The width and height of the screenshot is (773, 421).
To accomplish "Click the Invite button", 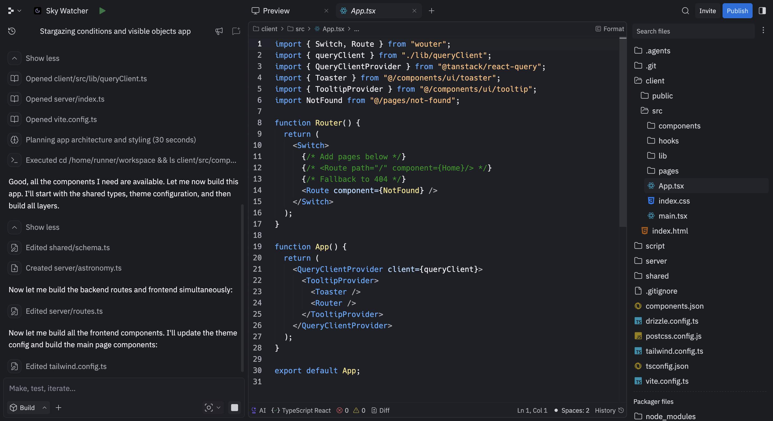I will (x=707, y=11).
